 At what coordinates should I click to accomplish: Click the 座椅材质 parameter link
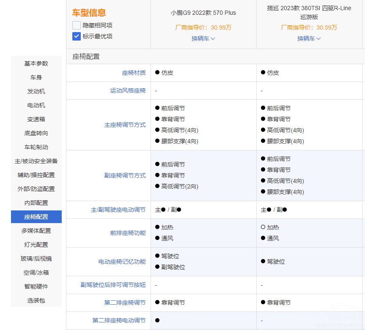tap(134, 73)
